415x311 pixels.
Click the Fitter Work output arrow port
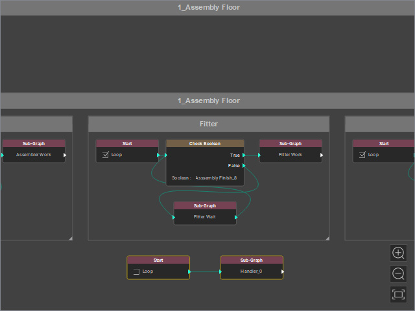(x=322, y=155)
